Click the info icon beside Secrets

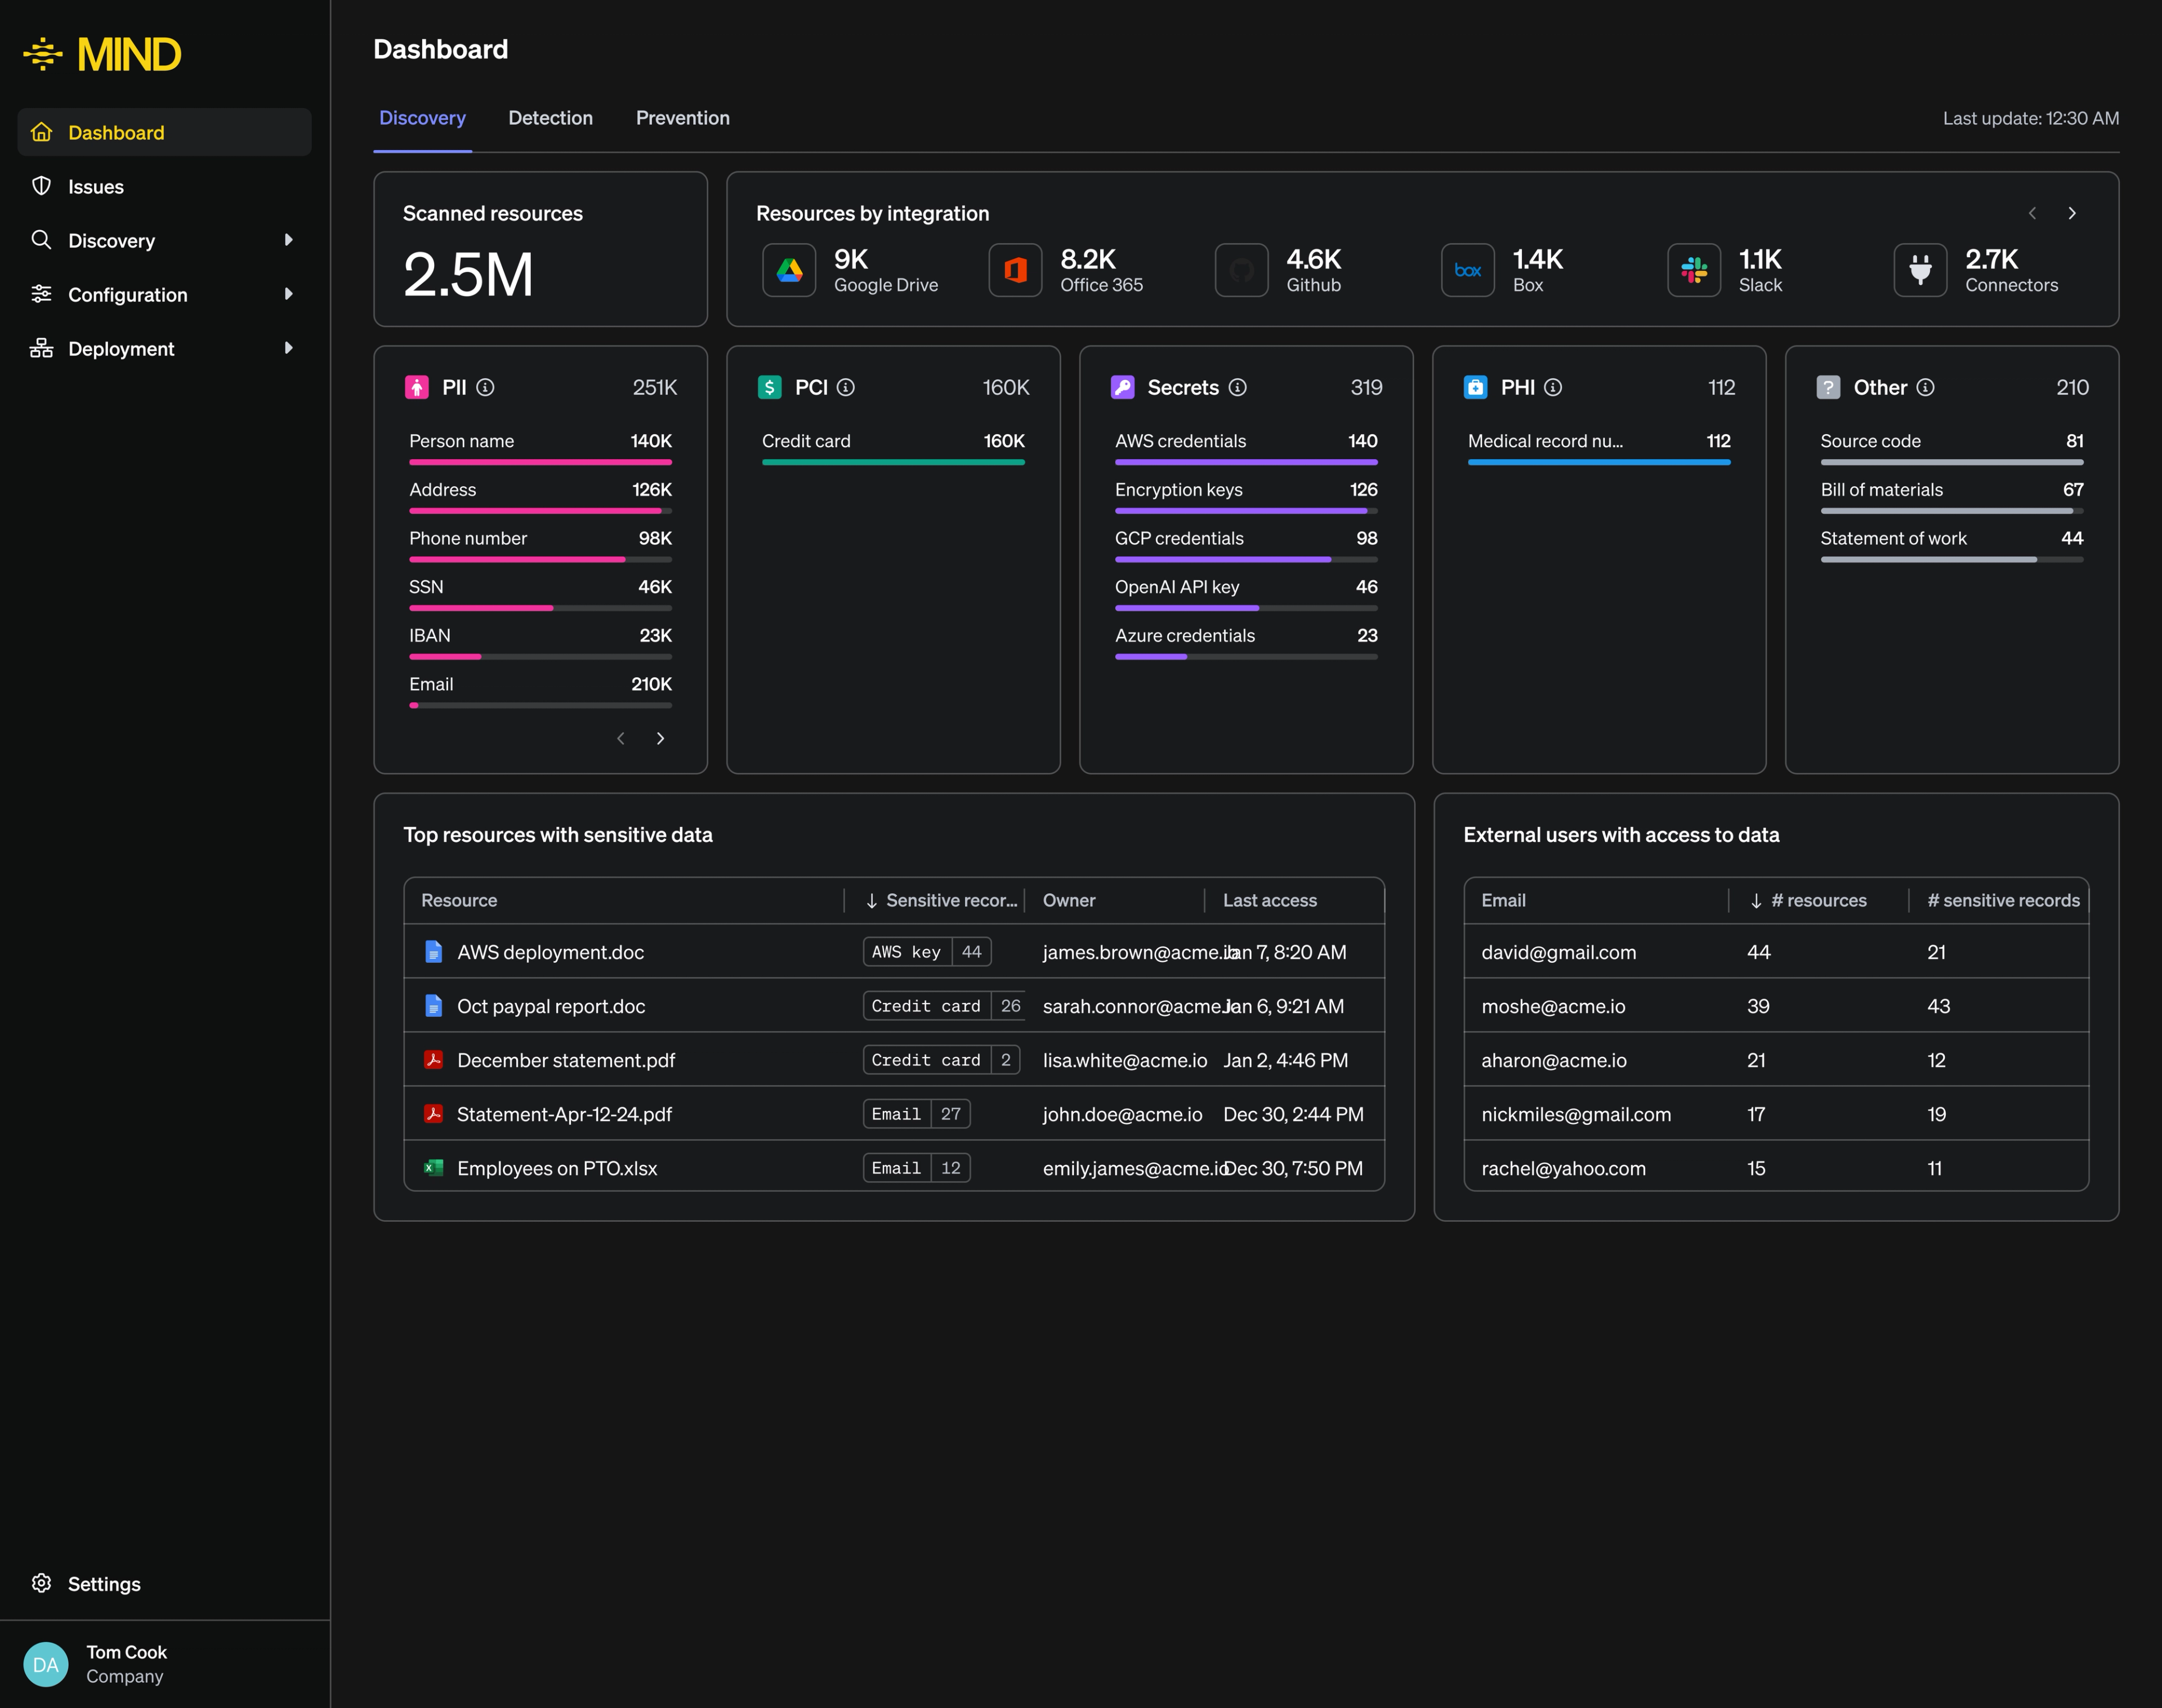[x=1238, y=387]
